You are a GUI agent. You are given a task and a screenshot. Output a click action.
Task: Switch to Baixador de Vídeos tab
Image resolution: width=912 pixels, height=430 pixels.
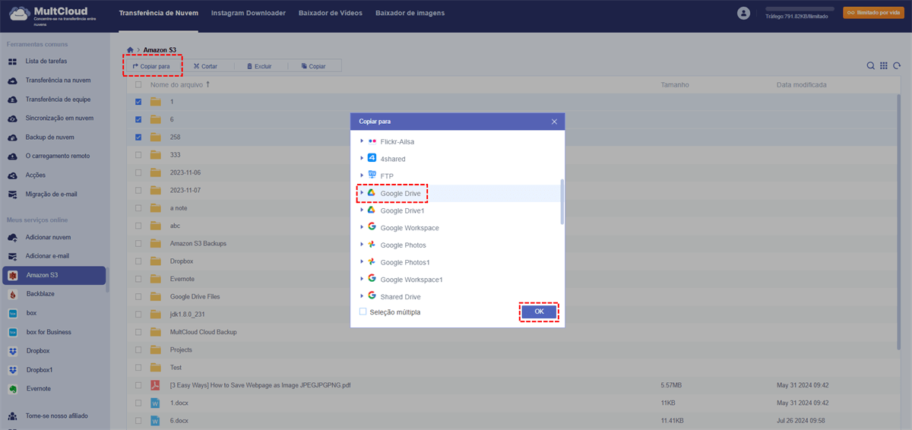[331, 14]
